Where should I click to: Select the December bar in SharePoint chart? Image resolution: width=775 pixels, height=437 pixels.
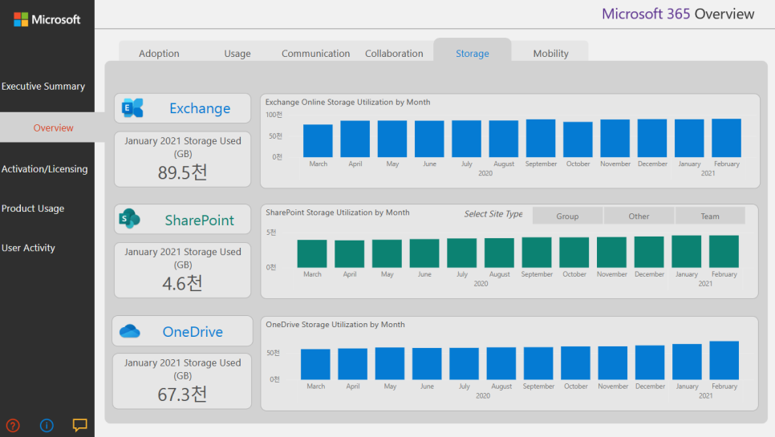tap(649, 252)
